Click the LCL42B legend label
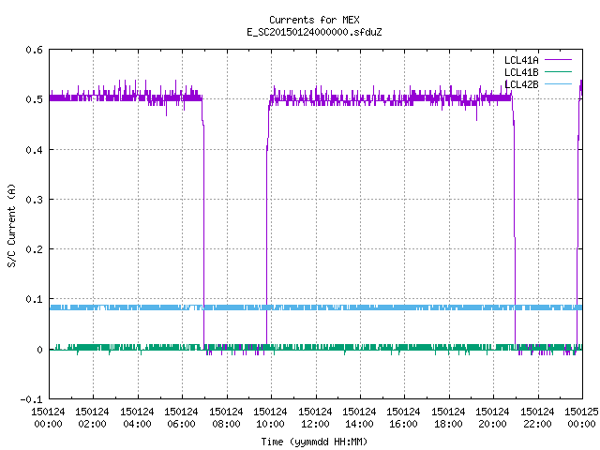 tap(521, 84)
